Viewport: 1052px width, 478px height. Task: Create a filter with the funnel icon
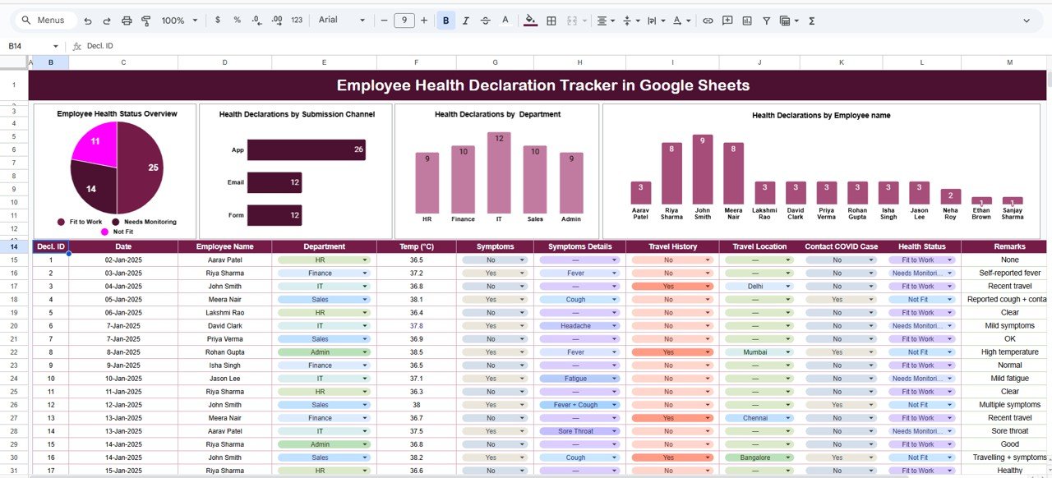[765, 21]
